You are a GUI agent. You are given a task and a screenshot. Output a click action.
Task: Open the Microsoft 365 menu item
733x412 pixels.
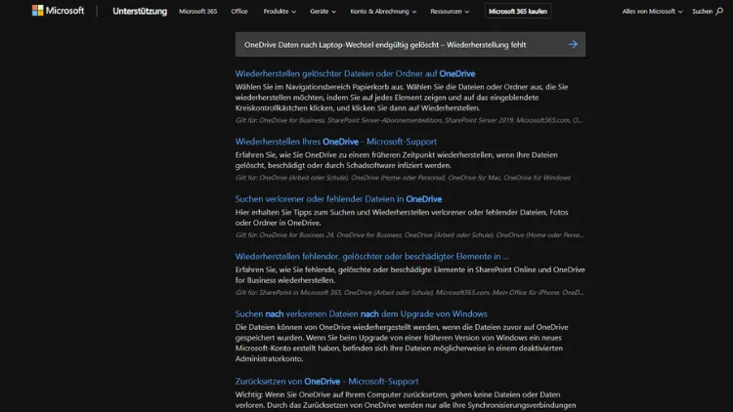click(197, 11)
